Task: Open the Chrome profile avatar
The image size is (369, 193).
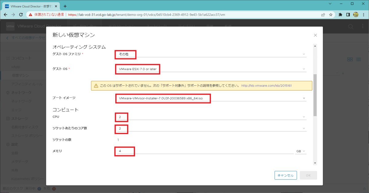Action: click(x=356, y=14)
